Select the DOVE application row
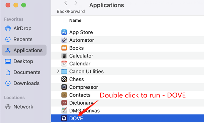 tap(127, 118)
